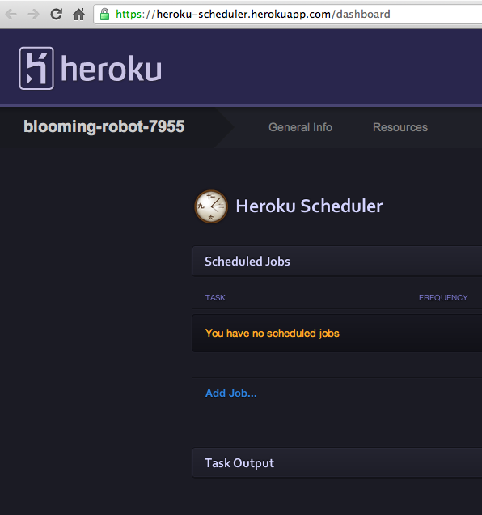Click the FREQUENCY column header

(x=443, y=297)
